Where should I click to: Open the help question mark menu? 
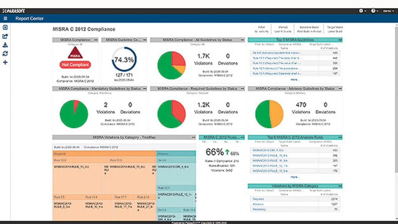click(x=374, y=11)
